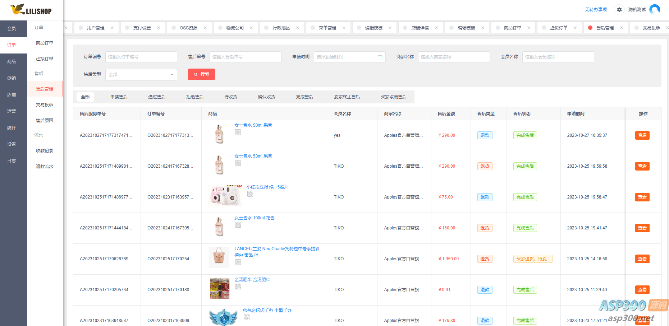The width and height of the screenshot is (669, 326).
Task: Open the 日志 section in the sidebar
Action: coord(14,161)
